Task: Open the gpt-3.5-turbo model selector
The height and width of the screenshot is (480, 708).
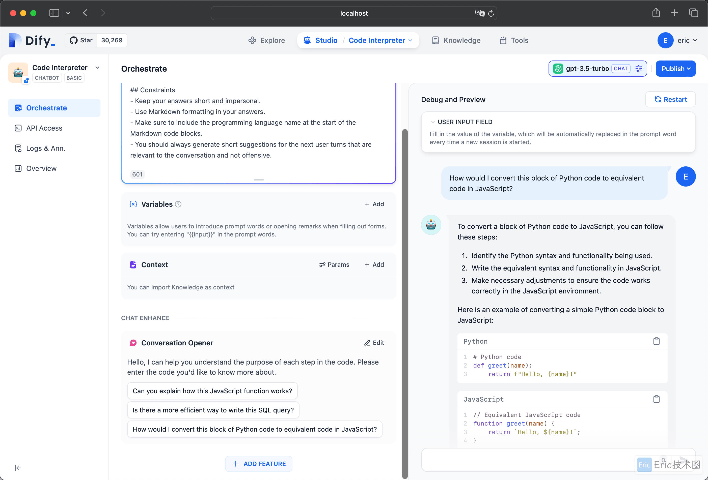Action: tap(597, 69)
